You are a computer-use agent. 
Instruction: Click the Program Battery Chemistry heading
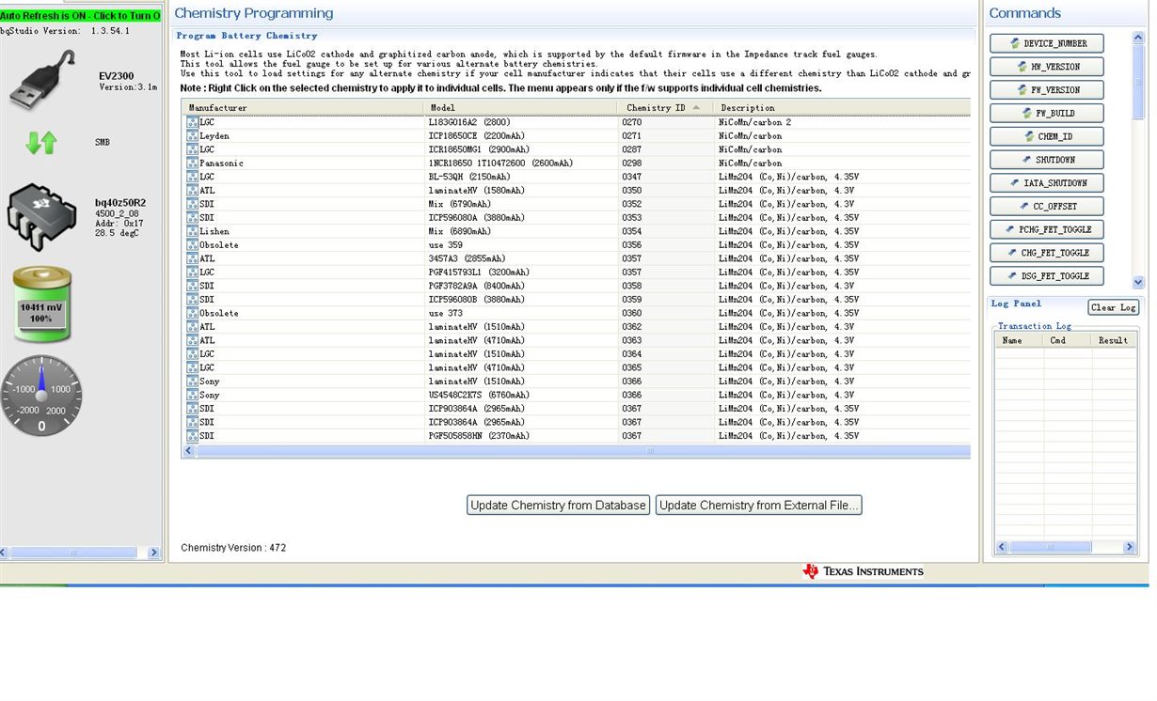pyautogui.click(x=246, y=36)
